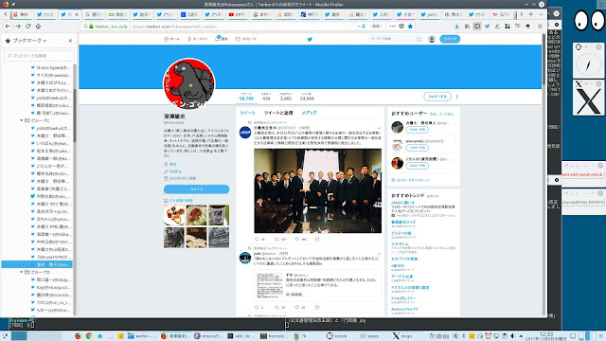Open the account avatar menu in Twitter header

[432, 39]
